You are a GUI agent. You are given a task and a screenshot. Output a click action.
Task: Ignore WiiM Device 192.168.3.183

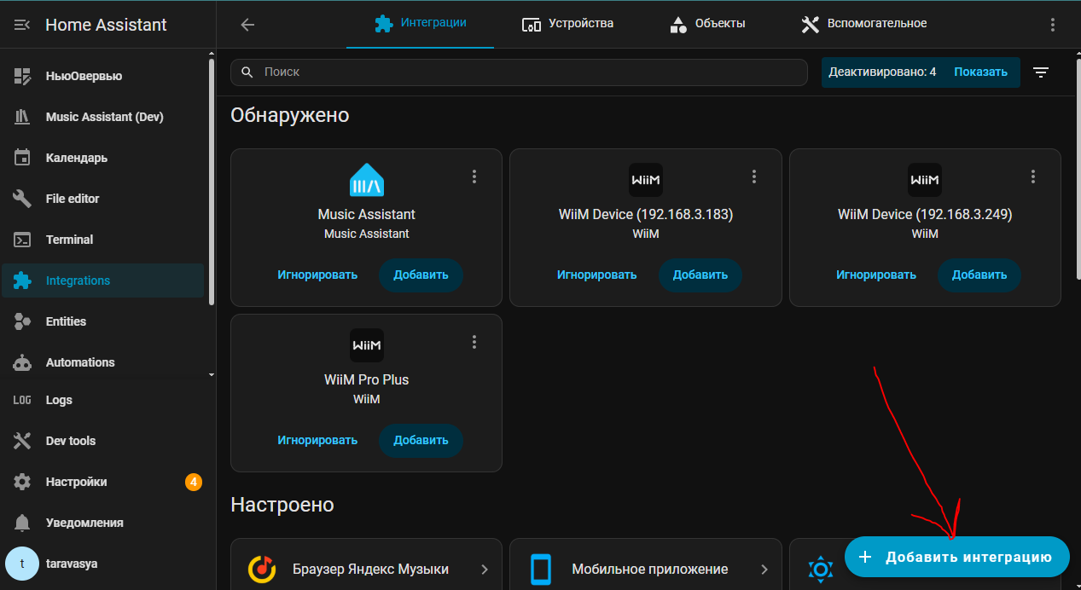(597, 275)
